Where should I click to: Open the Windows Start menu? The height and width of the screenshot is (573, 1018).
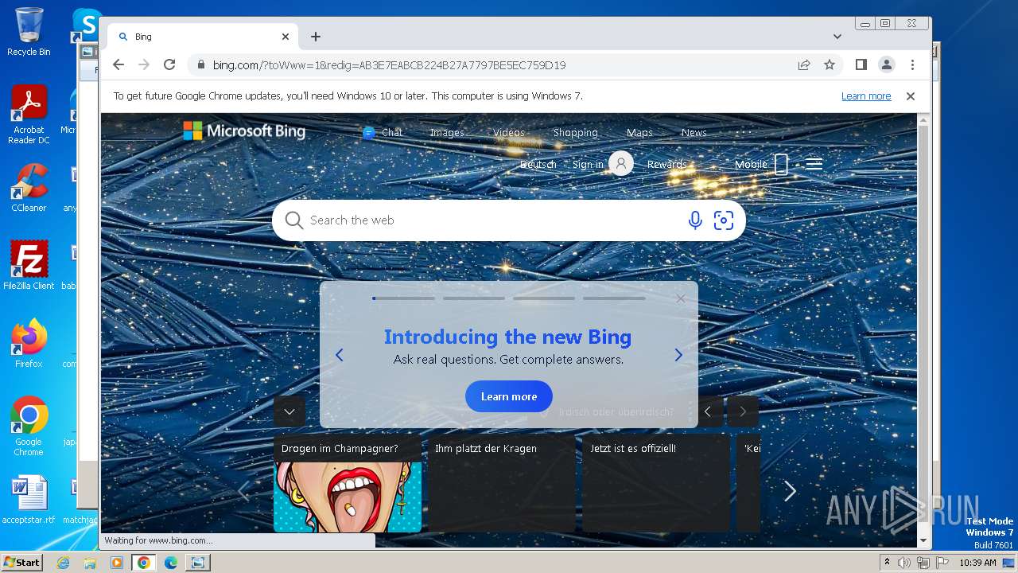point(22,562)
